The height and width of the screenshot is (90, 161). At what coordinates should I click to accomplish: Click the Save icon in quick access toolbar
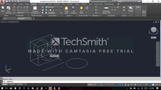pos(12,1)
